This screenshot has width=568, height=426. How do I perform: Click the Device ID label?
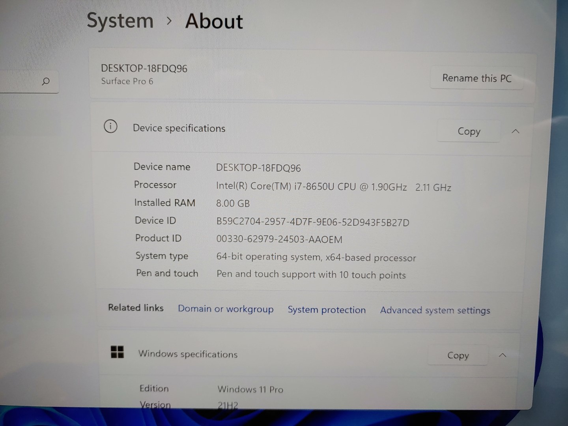click(x=155, y=220)
